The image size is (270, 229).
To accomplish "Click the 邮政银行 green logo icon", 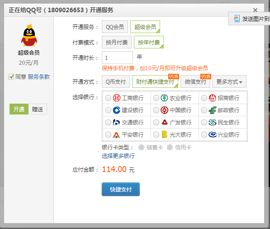I will pyautogui.click(x=212, y=110).
